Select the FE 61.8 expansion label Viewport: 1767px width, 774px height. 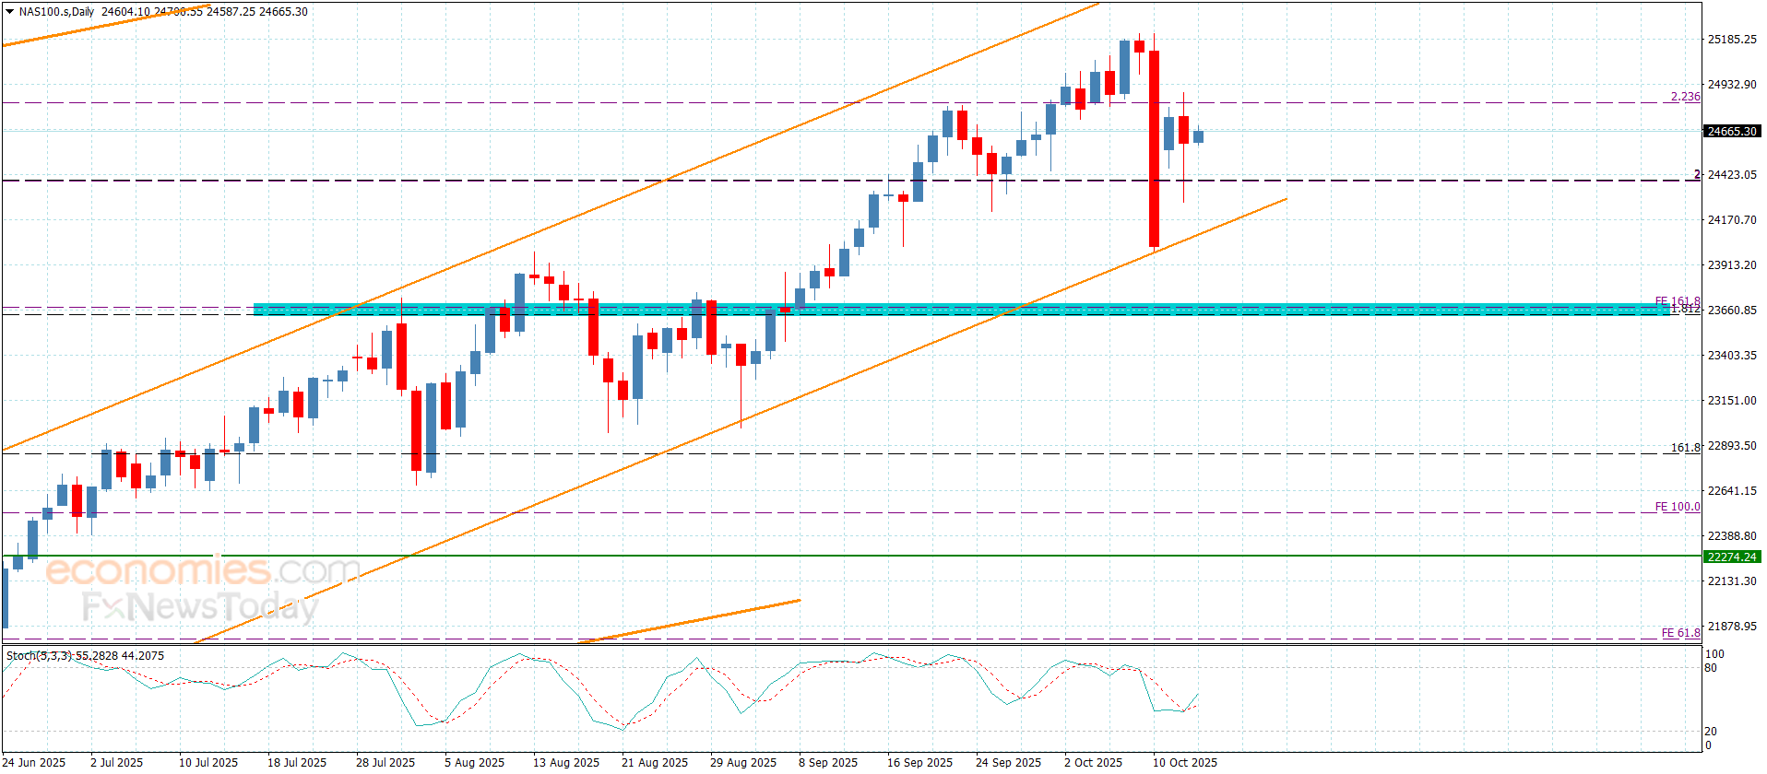(x=1681, y=633)
